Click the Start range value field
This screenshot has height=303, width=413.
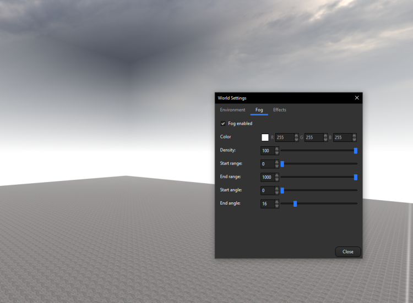[x=267, y=164]
